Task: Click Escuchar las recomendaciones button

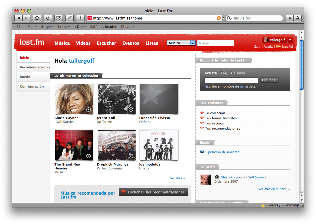Action: (153, 192)
